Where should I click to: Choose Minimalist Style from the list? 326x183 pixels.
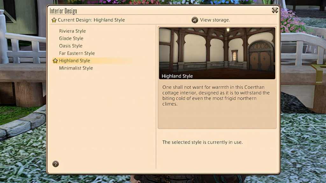click(x=76, y=68)
